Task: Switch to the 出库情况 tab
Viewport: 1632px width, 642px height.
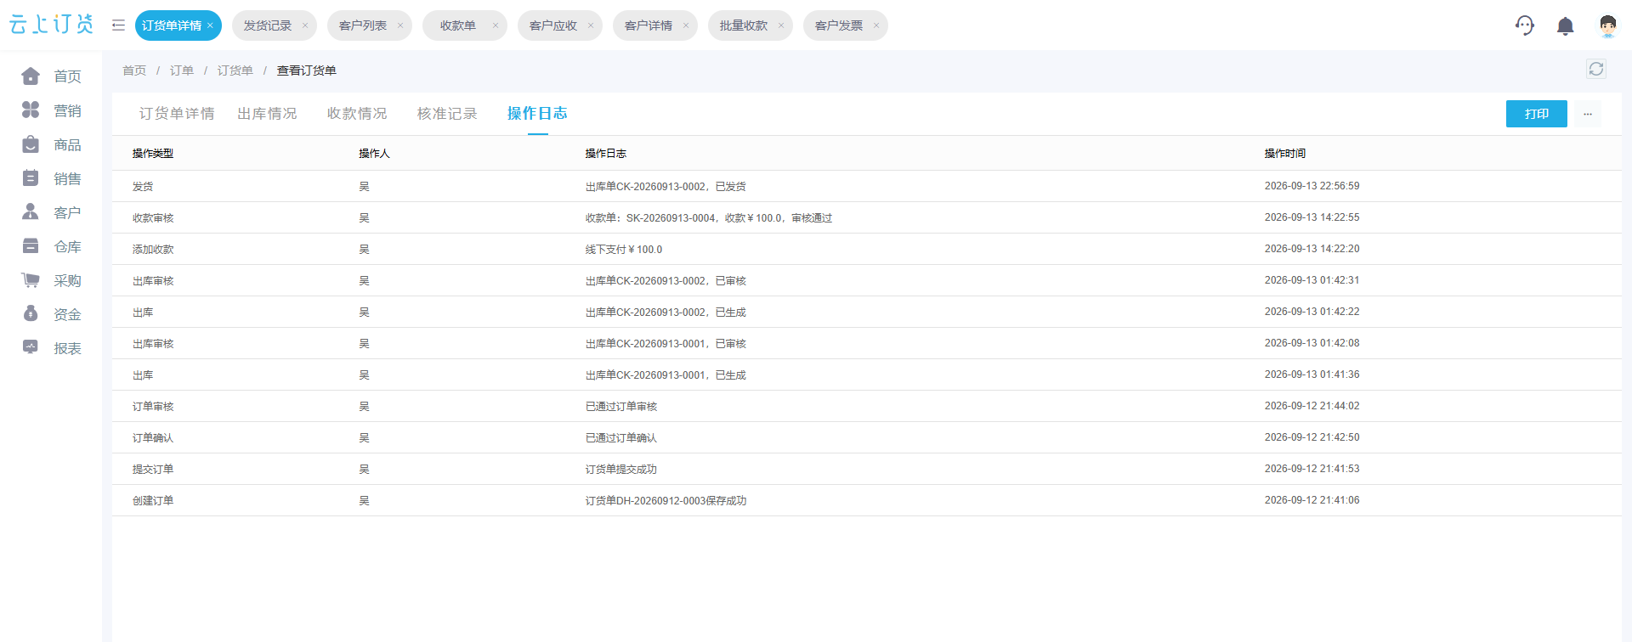Action: coord(267,114)
